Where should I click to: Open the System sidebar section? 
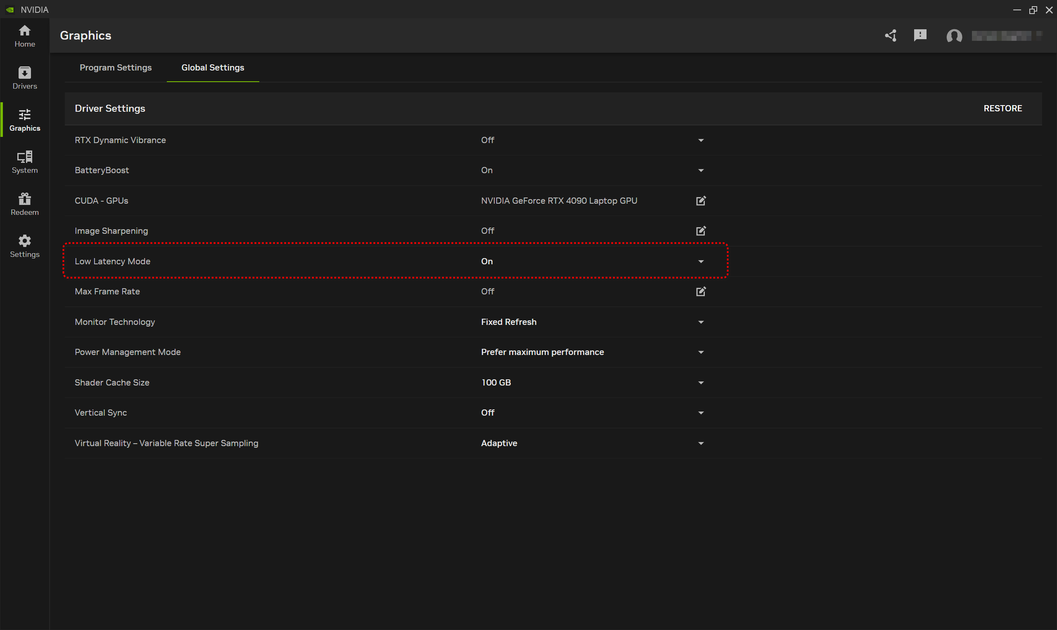(25, 162)
